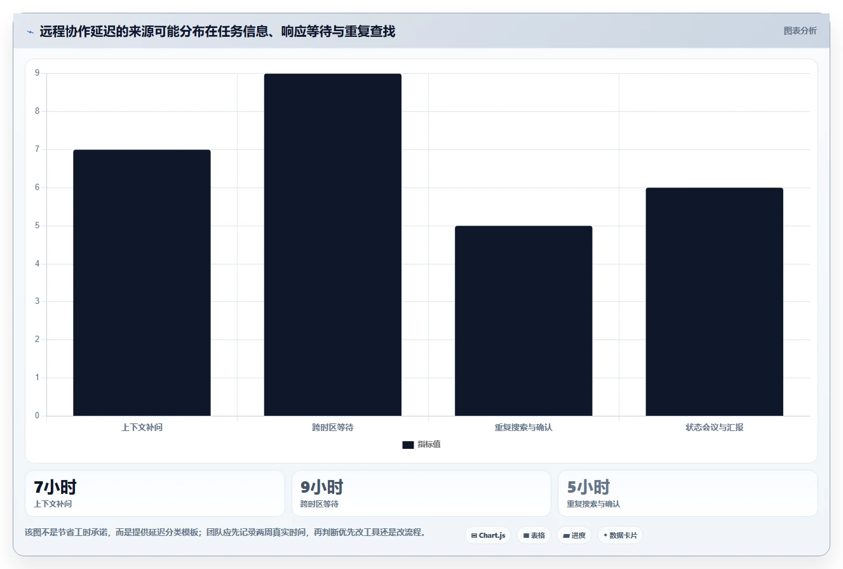Image resolution: width=843 pixels, height=569 pixels.
Task: Click the 跨时区等待 axis label
Action: pyautogui.click(x=333, y=427)
